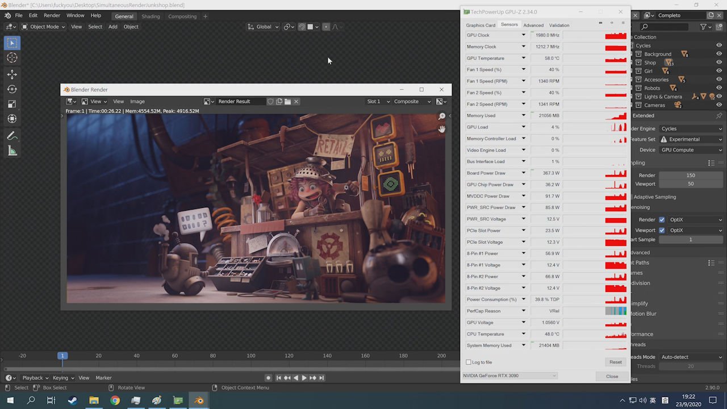
Task: Click the open image folder icon in Blender Render
Action: (x=288, y=102)
